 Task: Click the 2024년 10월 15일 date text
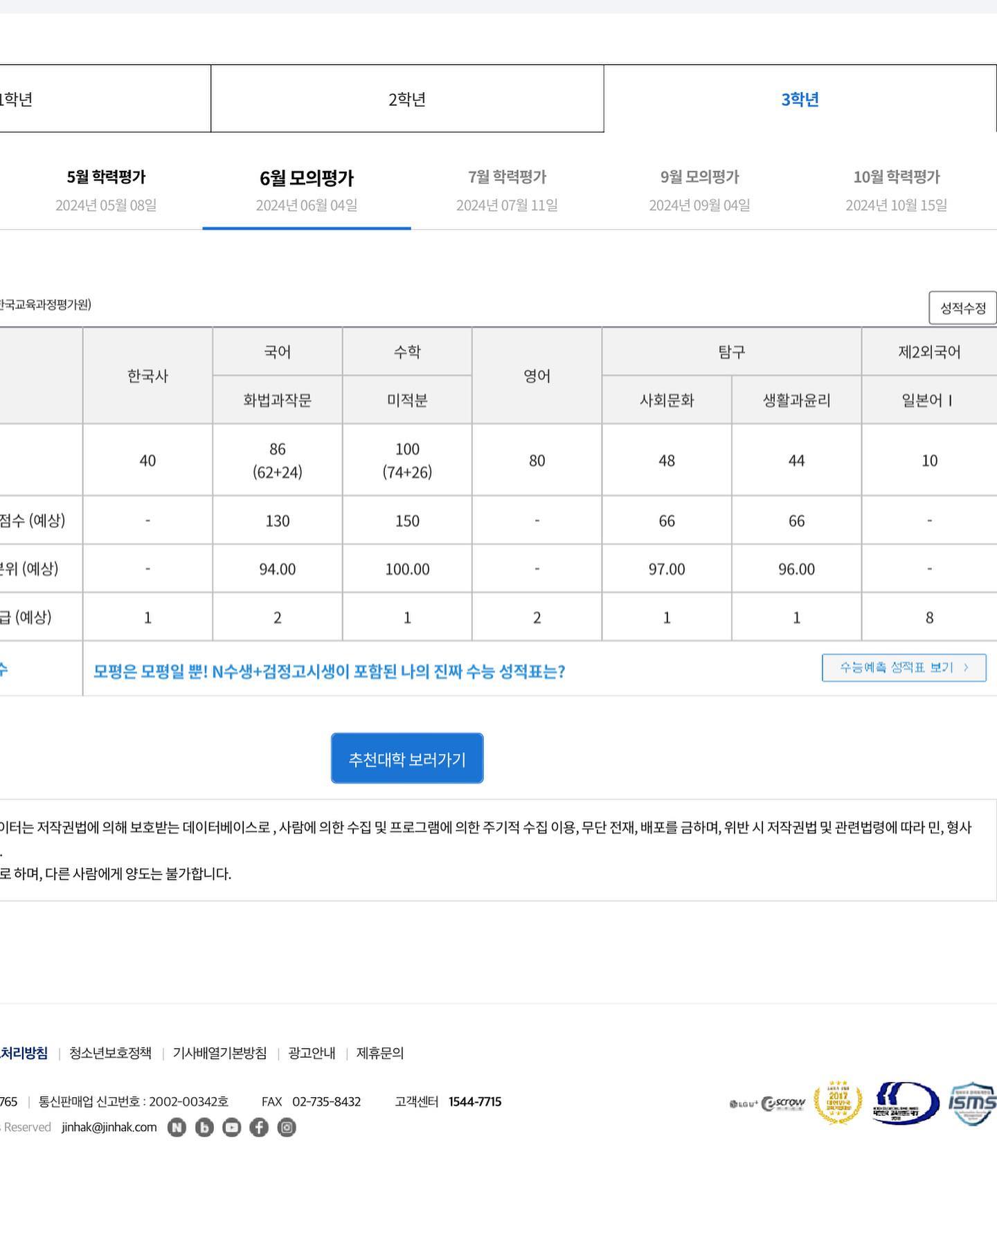(x=896, y=205)
